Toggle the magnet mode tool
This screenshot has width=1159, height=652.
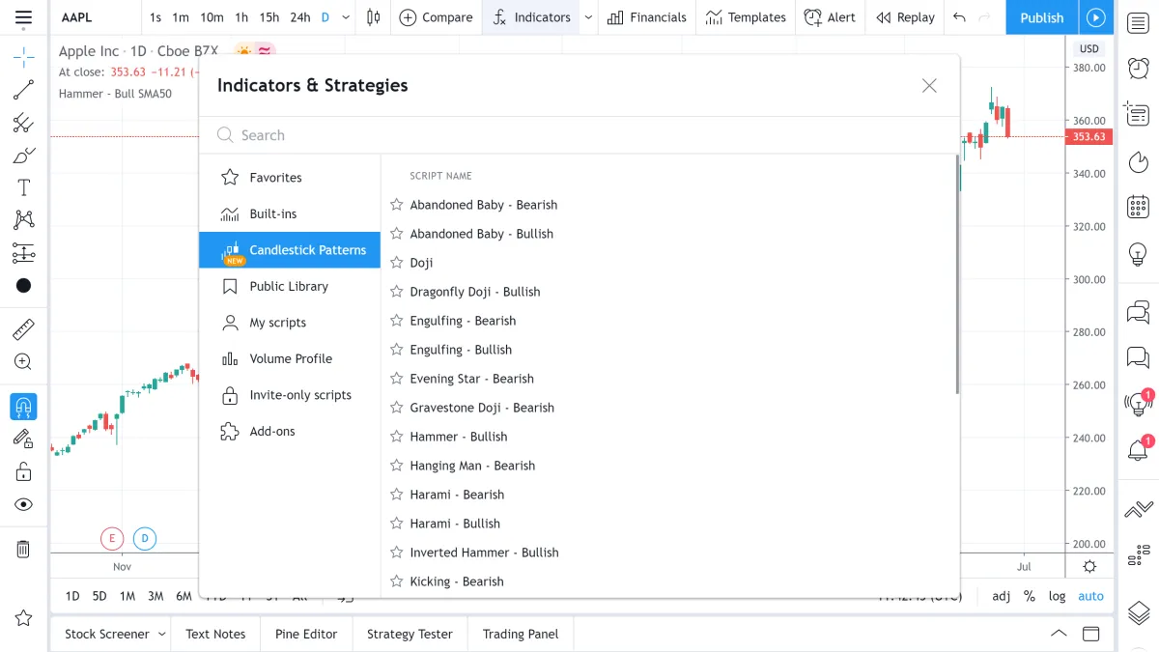tap(23, 407)
